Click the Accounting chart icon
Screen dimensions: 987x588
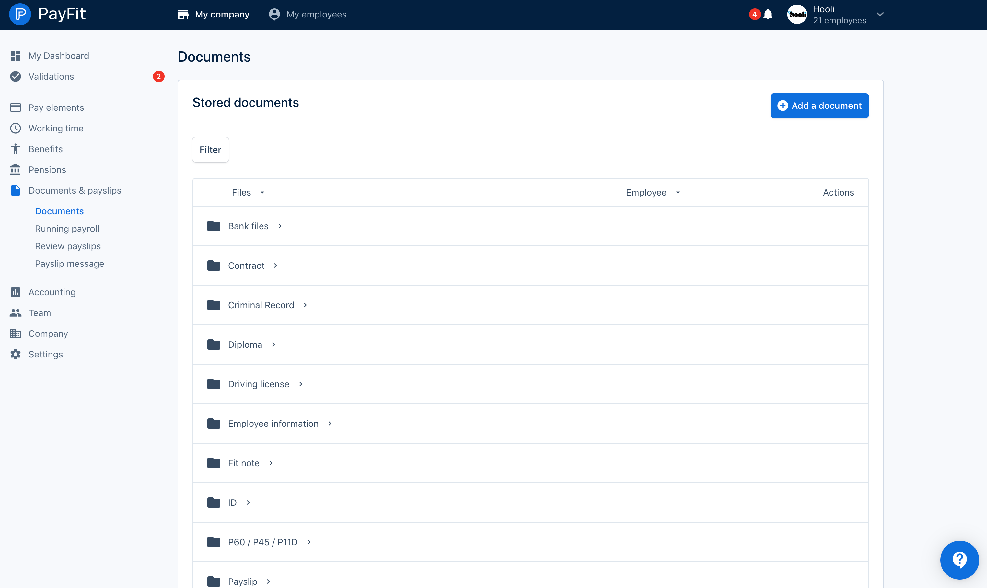(16, 292)
